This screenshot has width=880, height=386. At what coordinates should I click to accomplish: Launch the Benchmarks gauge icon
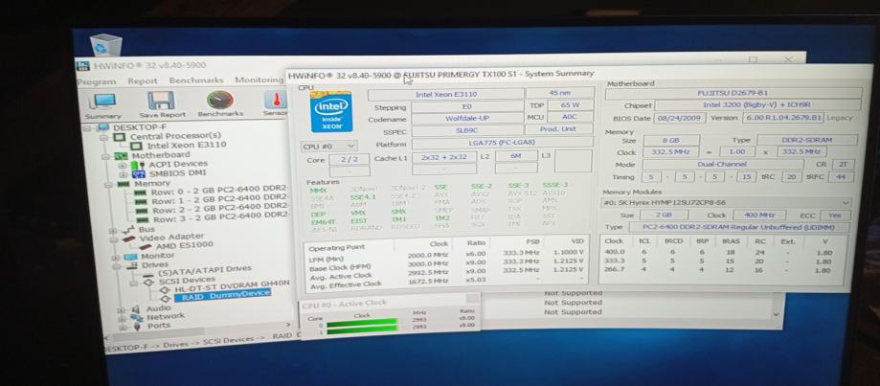coord(220,100)
